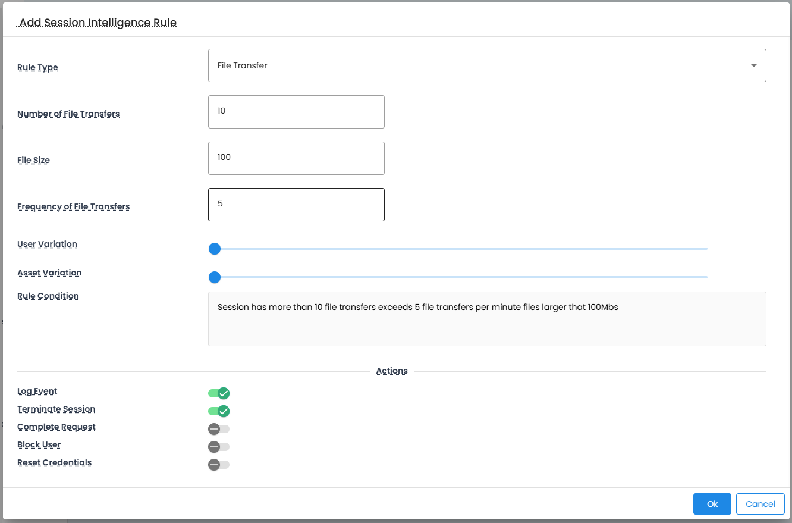This screenshot has height=523, width=792.
Task: Enable the Complete Request toggle
Action: click(x=218, y=429)
